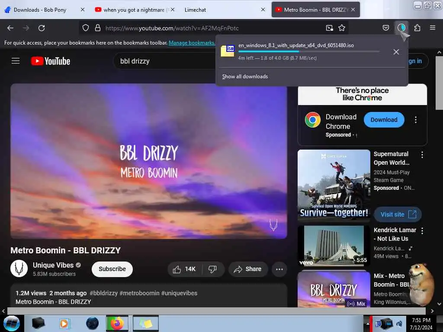
Task: Show hidden system tray icons
Action: pyautogui.click(x=368, y=324)
